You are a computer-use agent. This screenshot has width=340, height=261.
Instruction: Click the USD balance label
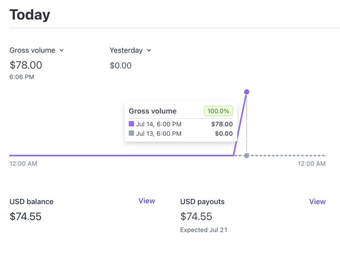[32, 202]
